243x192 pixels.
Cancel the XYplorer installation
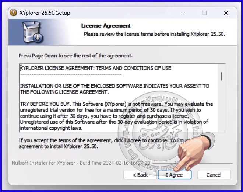pos(214,175)
